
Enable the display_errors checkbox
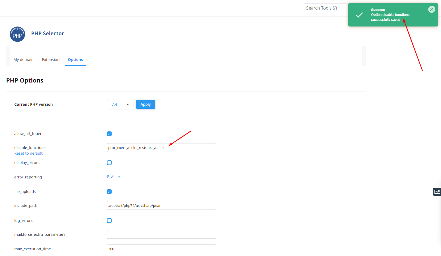coord(109,163)
